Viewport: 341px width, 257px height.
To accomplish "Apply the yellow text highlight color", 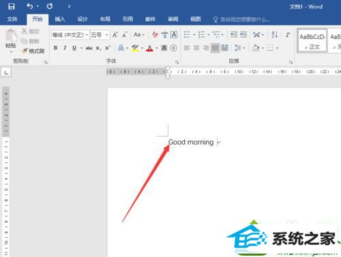I will [135, 48].
